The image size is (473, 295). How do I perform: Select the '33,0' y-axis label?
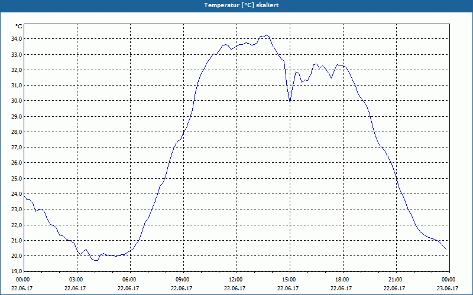17,54
